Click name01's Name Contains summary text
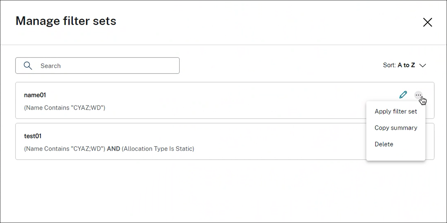Image resolution: width=447 pixels, height=223 pixels. (x=65, y=108)
